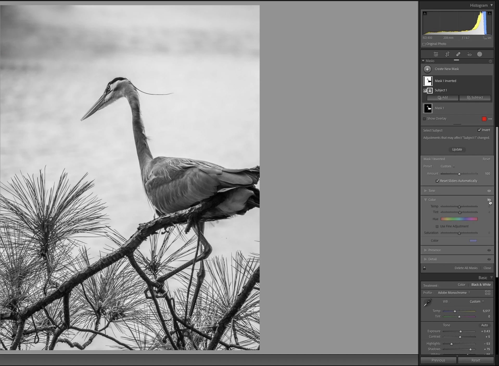Adjust the mask Saturation slider
The height and width of the screenshot is (366, 499).
[459, 233]
